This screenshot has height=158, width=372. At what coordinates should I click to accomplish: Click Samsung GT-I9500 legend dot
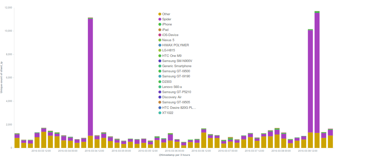click(x=160, y=71)
